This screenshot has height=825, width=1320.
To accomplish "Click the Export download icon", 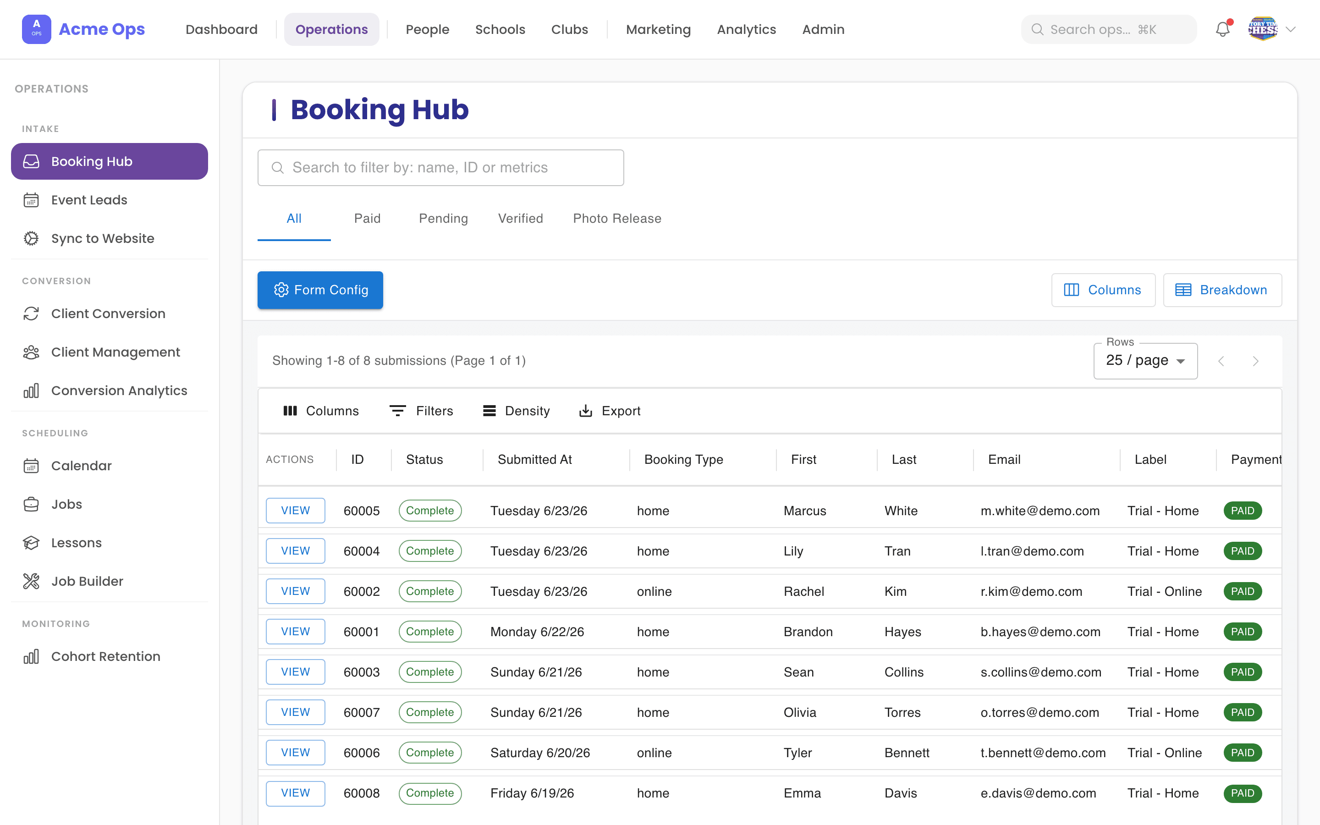I will click(x=585, y=411).
